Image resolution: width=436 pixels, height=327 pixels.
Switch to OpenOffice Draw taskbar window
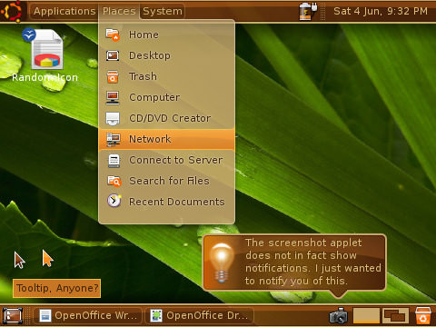[199, 316]
